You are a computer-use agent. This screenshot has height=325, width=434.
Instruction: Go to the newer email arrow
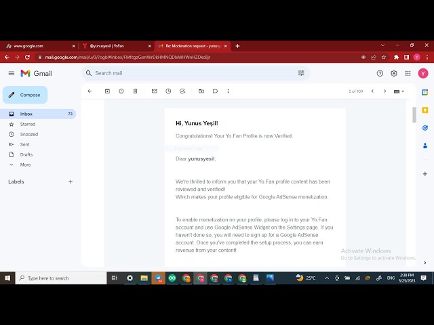372,91
